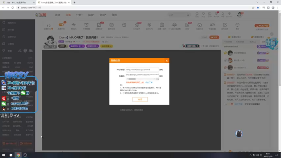The image size is (281, 158).
Task: Open the creator center pin icon in the header
Action: coord(229,14)
